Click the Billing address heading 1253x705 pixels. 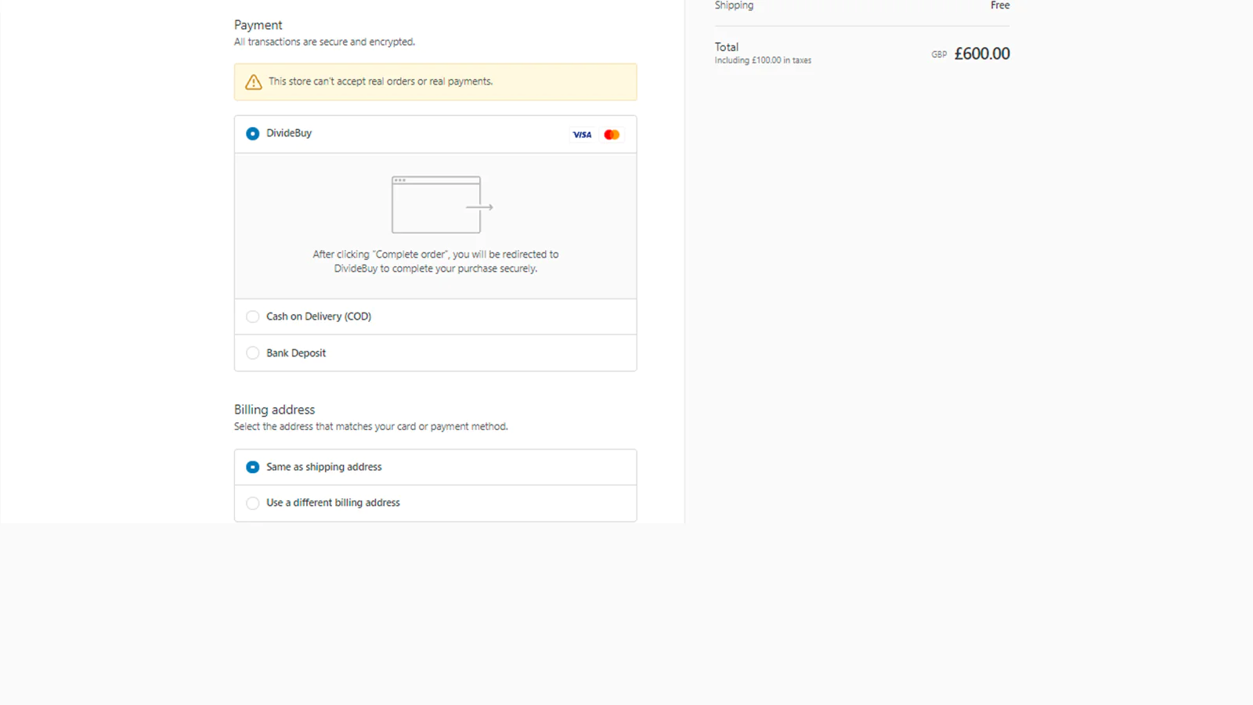[274, 410]
